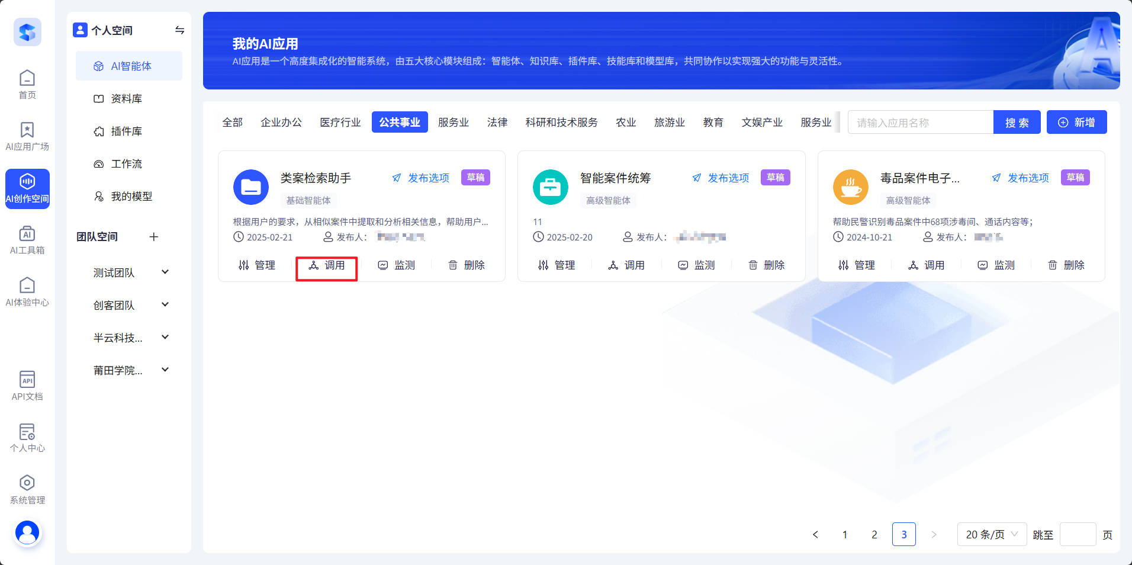
Task: Click 管理 on 智能案件统筹 card
Action: [557, 265]
